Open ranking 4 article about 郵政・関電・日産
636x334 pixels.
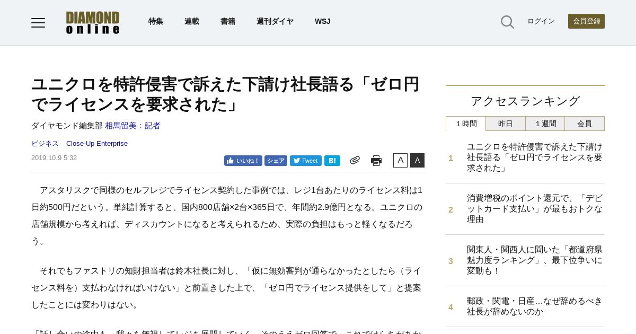[x=535, y=306]
